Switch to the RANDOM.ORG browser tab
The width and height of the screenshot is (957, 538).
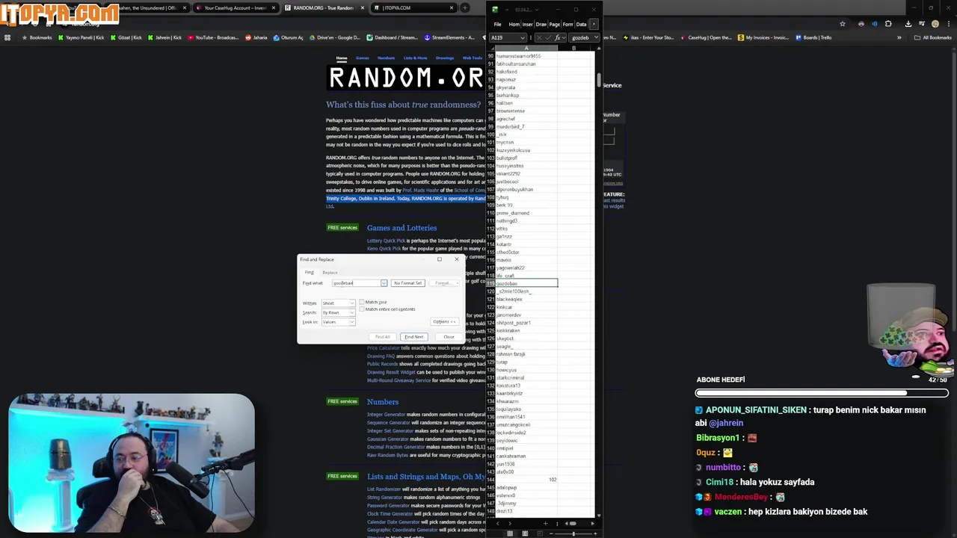pyautogui.click(x=323, y=8)
